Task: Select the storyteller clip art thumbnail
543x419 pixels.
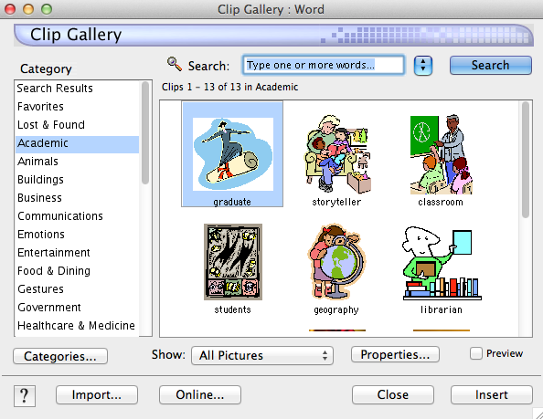Action: coord(336,154)
